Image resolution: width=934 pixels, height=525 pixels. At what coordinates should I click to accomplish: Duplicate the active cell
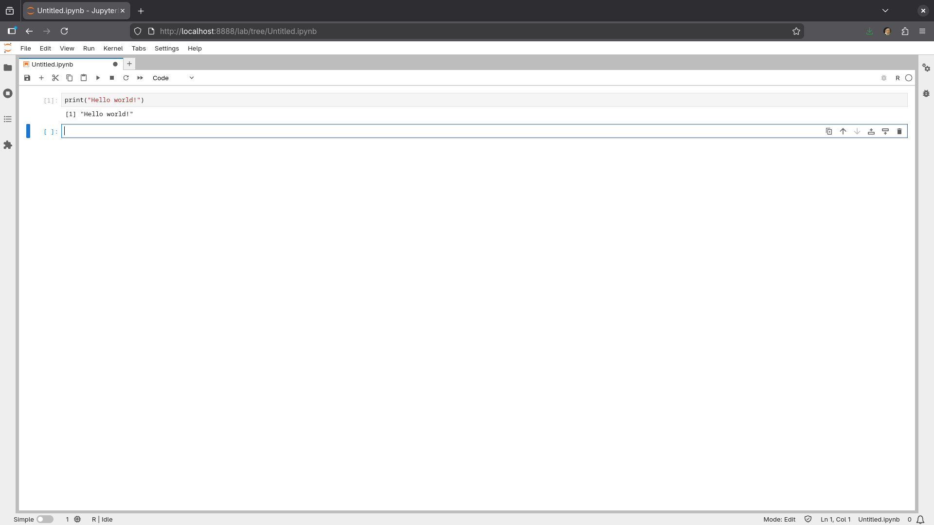click(829, 131)
